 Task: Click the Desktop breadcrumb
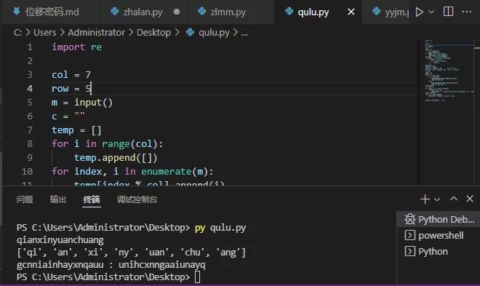pyautogui.click(x=153, y=33)
